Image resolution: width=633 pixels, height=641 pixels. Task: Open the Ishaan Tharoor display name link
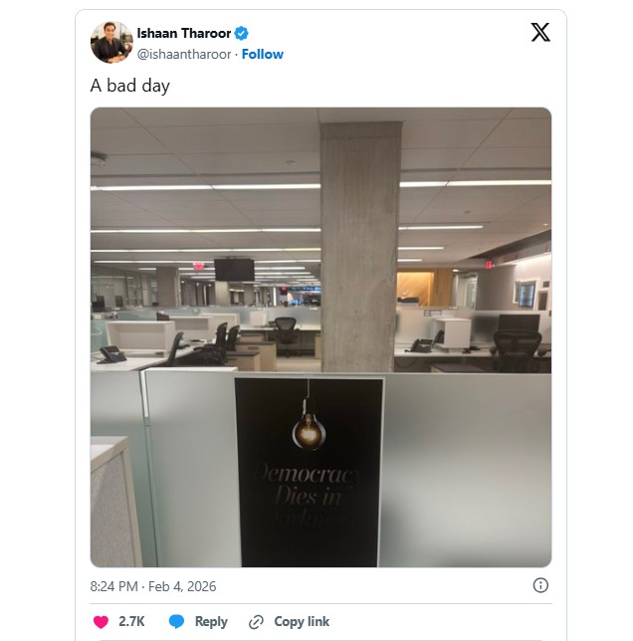pyautogui.click(x=184, y=33)
